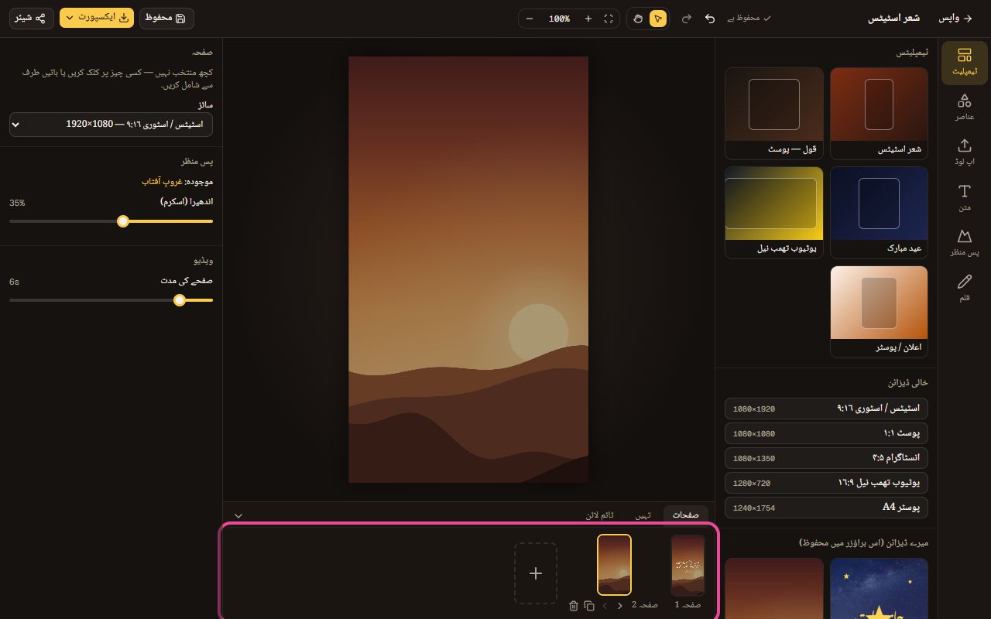Activate the hand pan tool

[638, 19]
